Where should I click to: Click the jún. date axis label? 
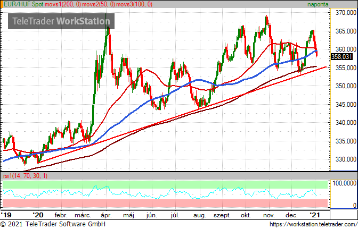pyautogui.click(x=152, y=215)
